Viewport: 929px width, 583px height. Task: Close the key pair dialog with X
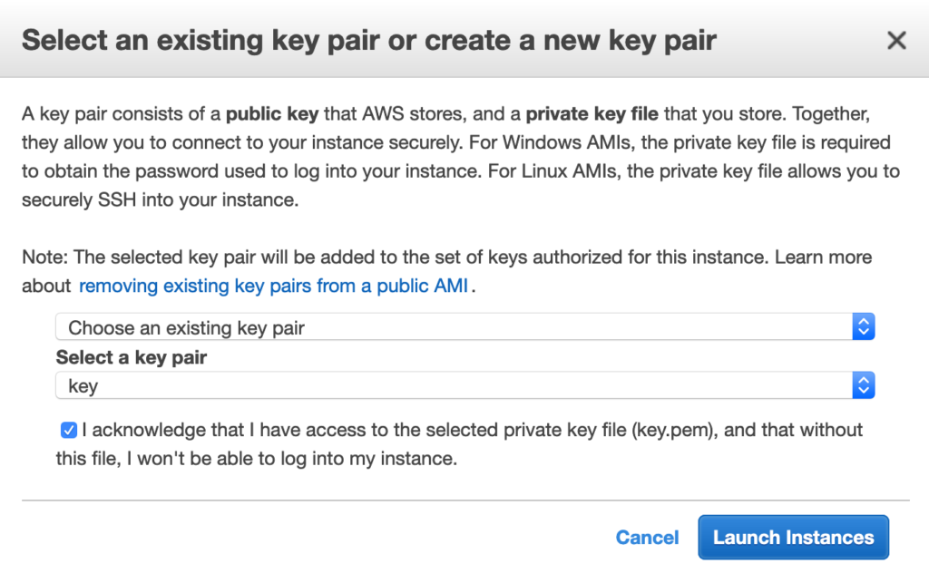(x=896, y=40)
